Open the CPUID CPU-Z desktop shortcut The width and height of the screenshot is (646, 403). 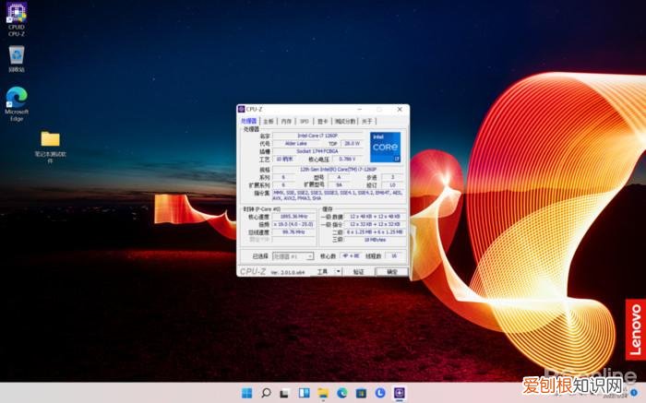[x=17, y=18]
